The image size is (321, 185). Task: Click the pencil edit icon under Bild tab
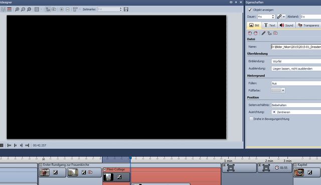coord(263,33)
